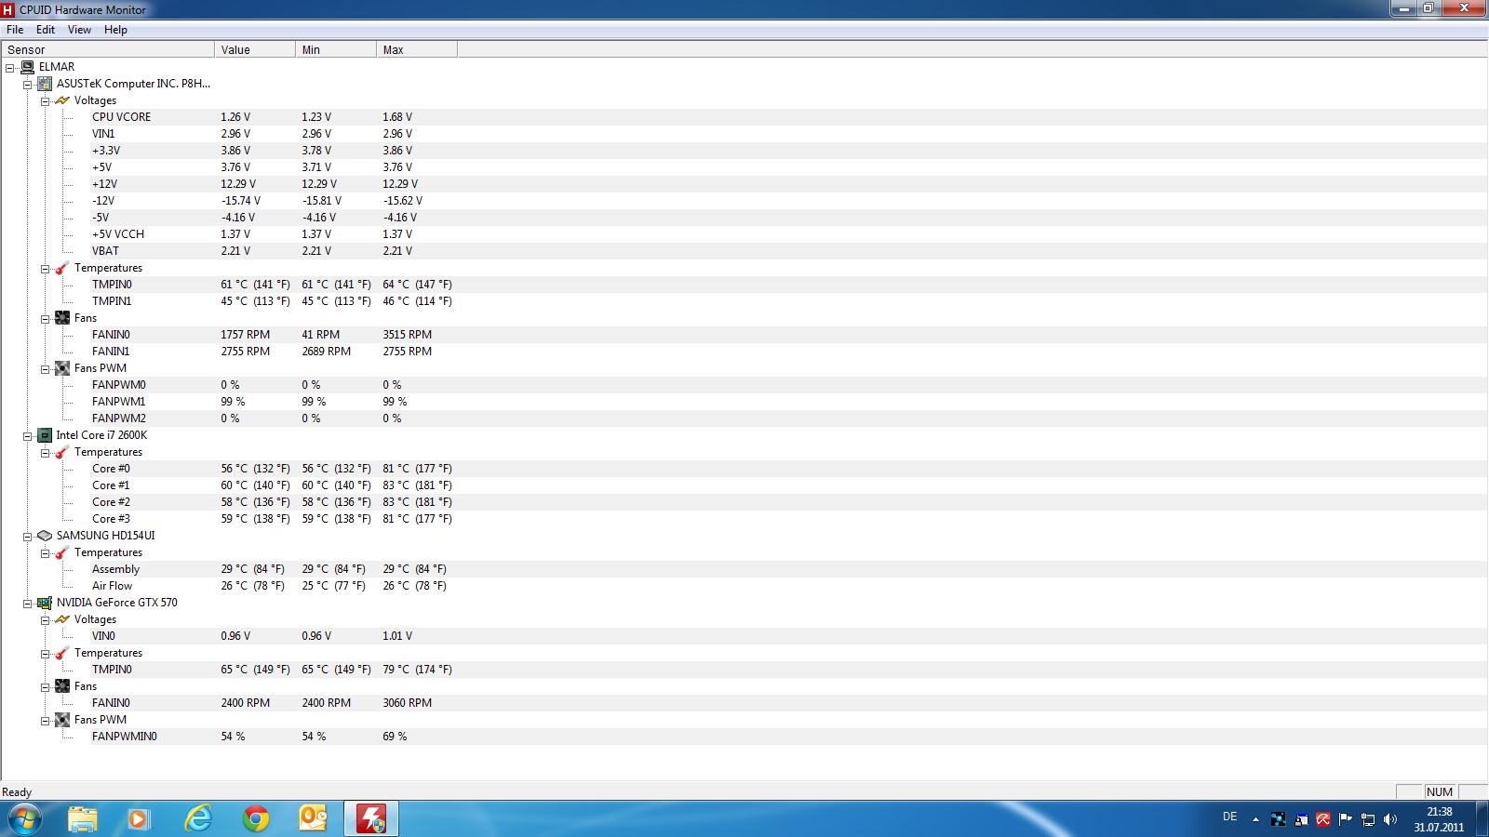1489x837 pixels.
Task: Click the Value column header
Action: [x=255, y=49]
